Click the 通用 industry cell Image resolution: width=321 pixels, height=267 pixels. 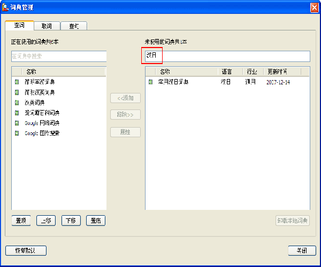(250, 82)
